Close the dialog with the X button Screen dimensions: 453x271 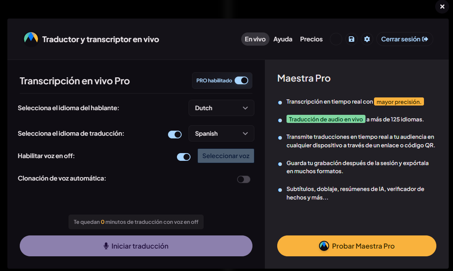pyautogui.click(x=442, y=7)
